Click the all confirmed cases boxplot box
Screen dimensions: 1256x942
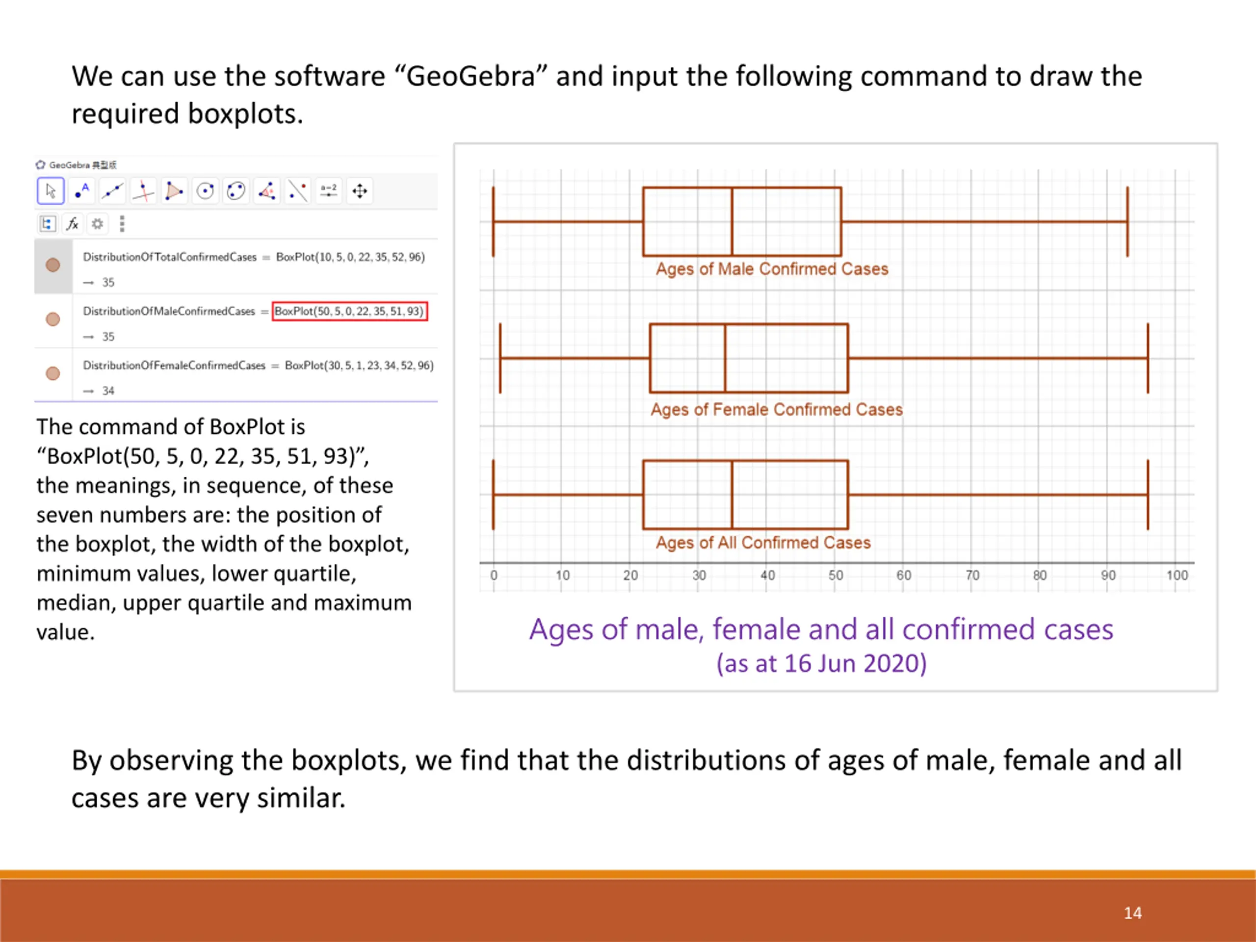[745, 495]
